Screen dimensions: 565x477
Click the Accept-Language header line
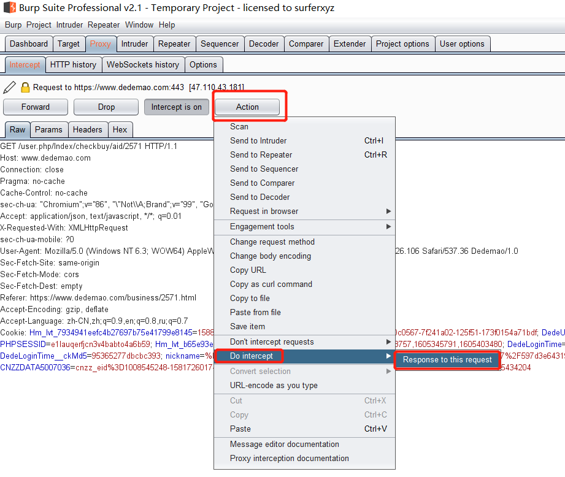(x=94, y=321)
